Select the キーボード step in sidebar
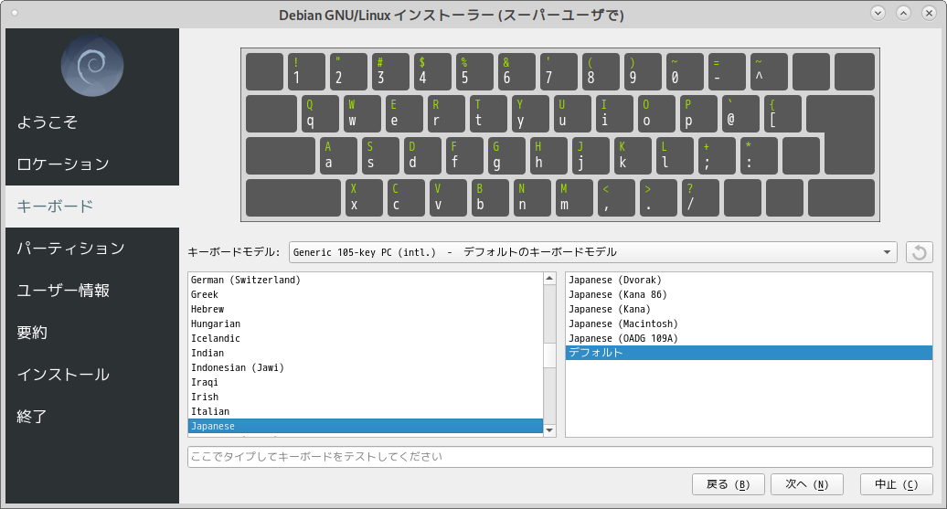The image size is (947, 509). coord(92,207)
